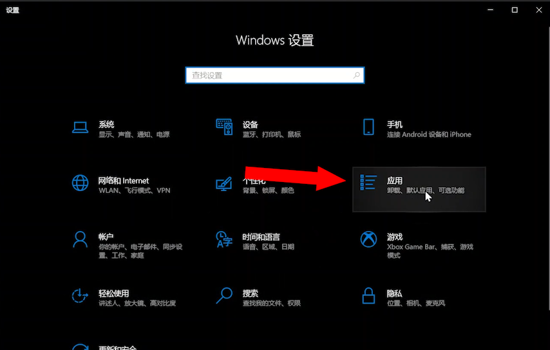Open 隐私 heading

click(x=395, y=293)
